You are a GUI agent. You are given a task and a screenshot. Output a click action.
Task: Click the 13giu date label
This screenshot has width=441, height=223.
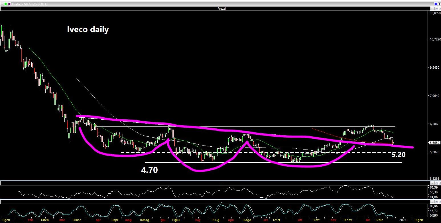tap(175, 220)
